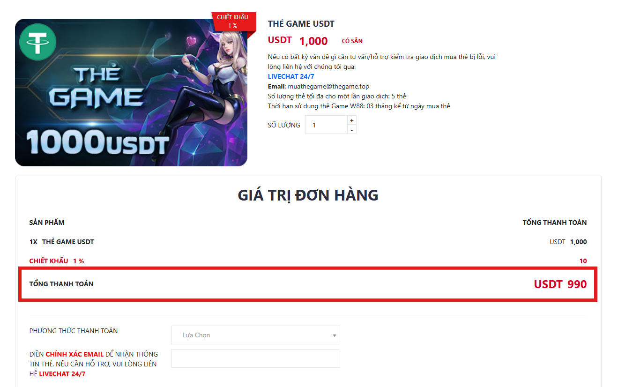Click the USDT 990 total amount
The height and width of the screenshot is (387, 618).
click(x=560, y=284)
